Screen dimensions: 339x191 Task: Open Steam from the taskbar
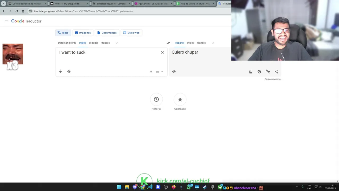(x=204, y=187)
